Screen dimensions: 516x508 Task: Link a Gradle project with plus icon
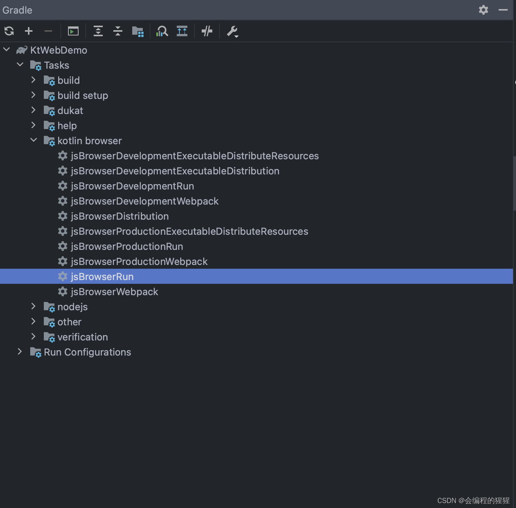[29, 31]
